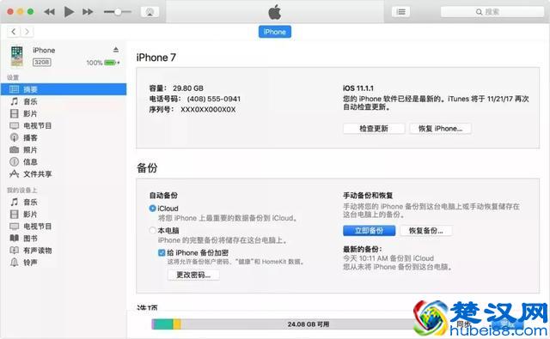Select the iCloud backup radio button
Image resolution: width=550 pixels, height=339 pixels.
[x=152, y=209]
